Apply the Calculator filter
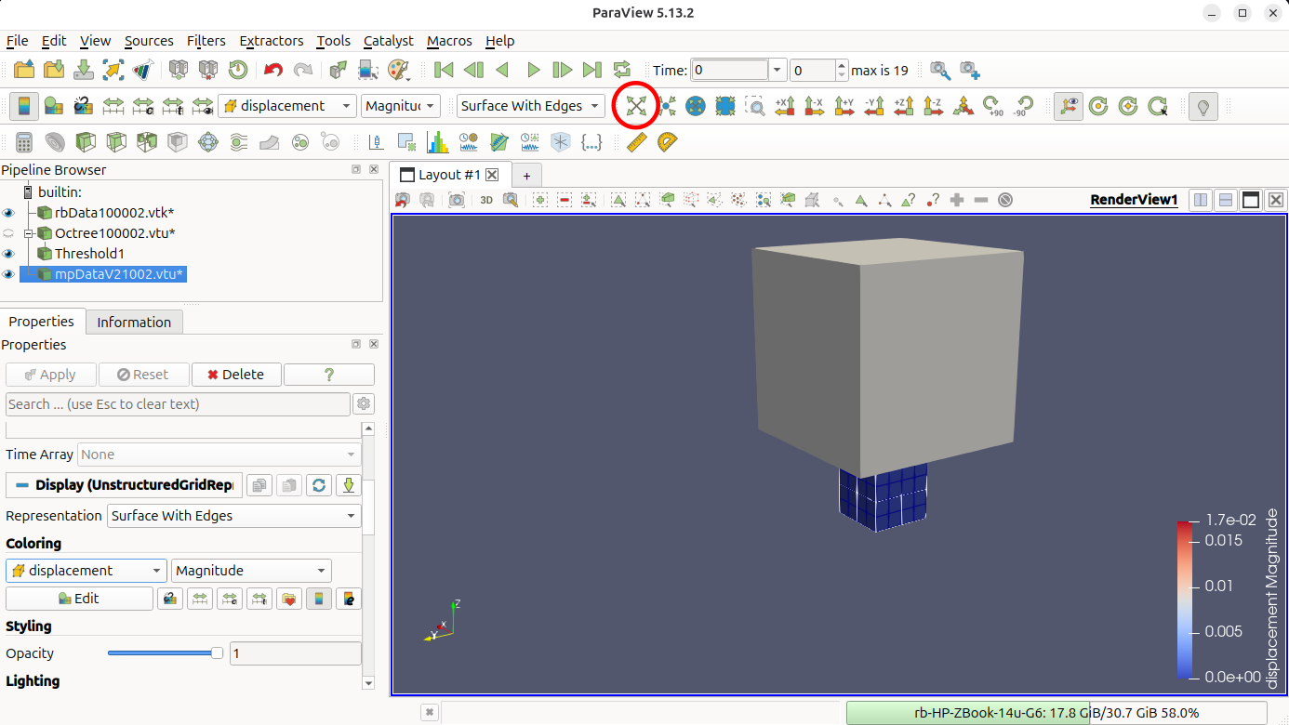 click(x=24, y=142)
